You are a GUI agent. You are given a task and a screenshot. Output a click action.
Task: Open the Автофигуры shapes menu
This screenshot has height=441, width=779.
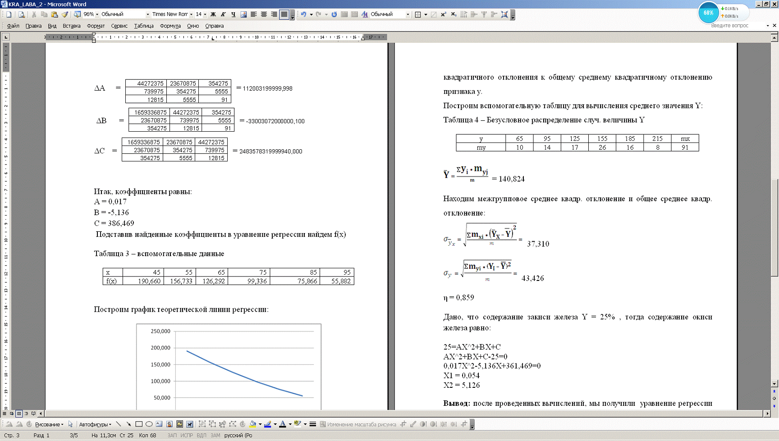tap(95, 424)
